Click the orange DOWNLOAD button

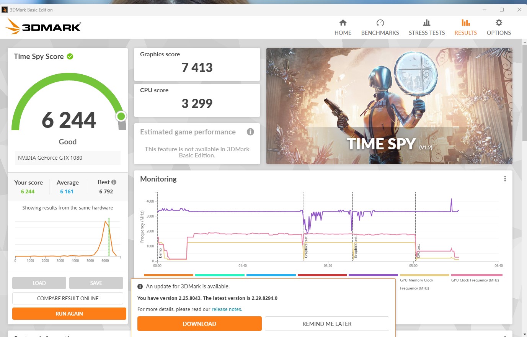pyautogui.click(x=199, y=324)
